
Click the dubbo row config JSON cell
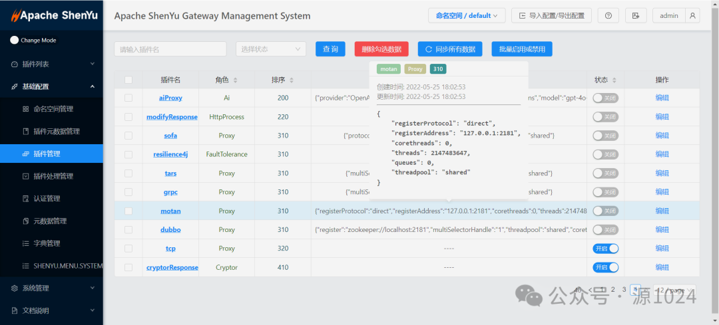(x=449, y=230)
